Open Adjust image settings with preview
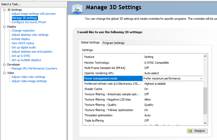Viewport: 217px width, 140px height. (34, 14)
